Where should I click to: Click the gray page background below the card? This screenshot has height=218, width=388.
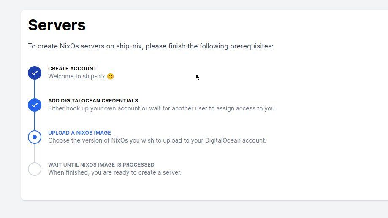(x=194, y=210)
